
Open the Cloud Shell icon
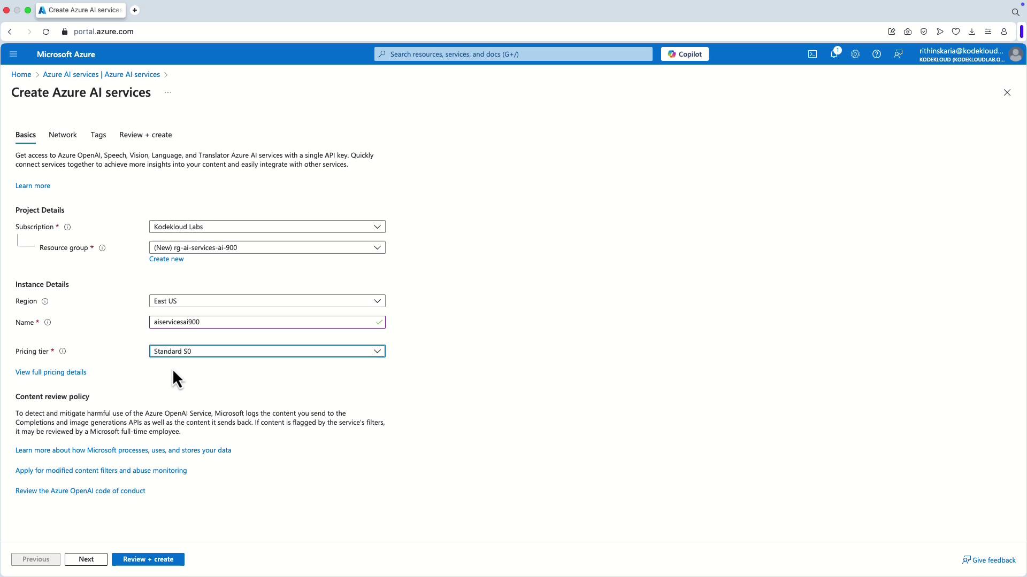[x=812, y=54]
